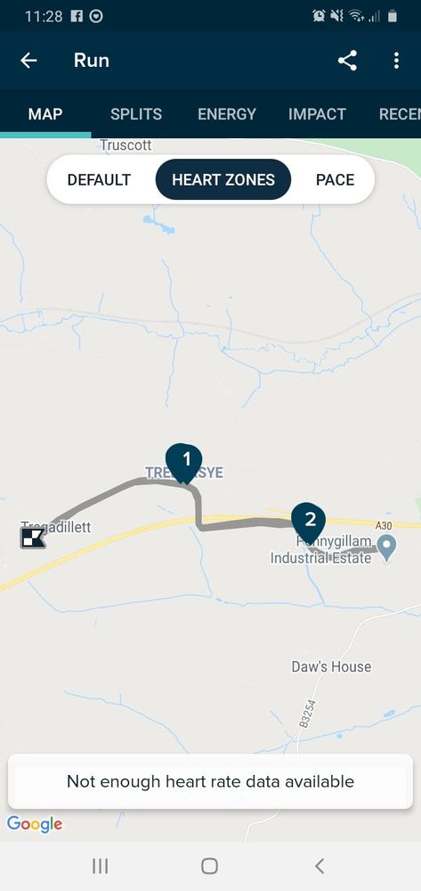Image resolution: width=421 pixels, height=891 pixels.
Task: Switch to the IMPACT tab
Action: coord(317,113)
